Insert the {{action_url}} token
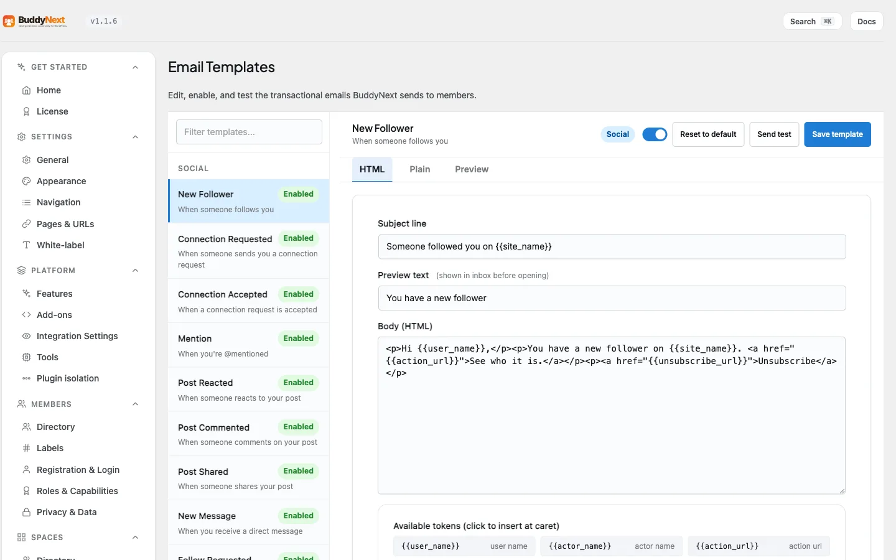Image resolution: width=896 pixels, height=560 pixels. click(x=758, y=546)
